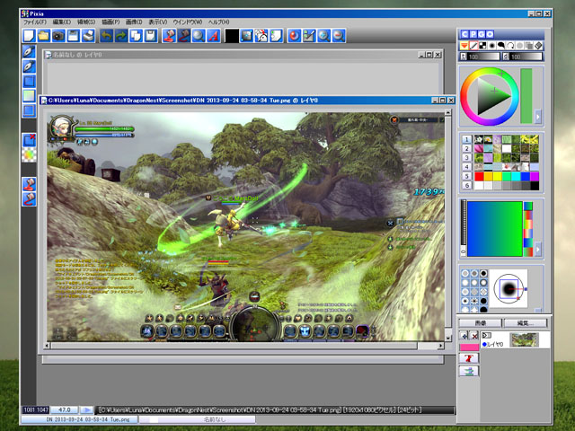The height and width of the screenshot is (431, 575).
Task: Click the pencil-on-checkbox icon in toolbar
Action: point(309,36)
